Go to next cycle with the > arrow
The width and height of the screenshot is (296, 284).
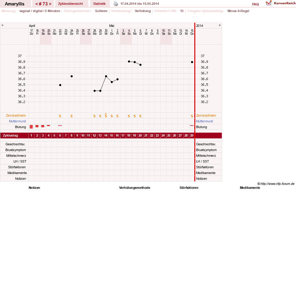(50, 4)
